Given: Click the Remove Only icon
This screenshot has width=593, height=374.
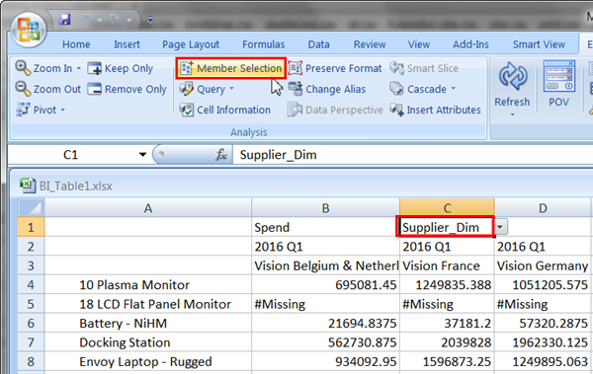Looking at the screenshot, I should (94, 89).
